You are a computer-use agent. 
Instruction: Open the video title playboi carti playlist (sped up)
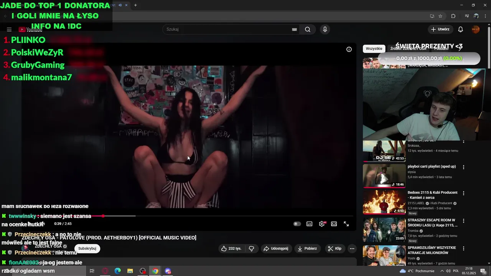[x=432, y=166]
